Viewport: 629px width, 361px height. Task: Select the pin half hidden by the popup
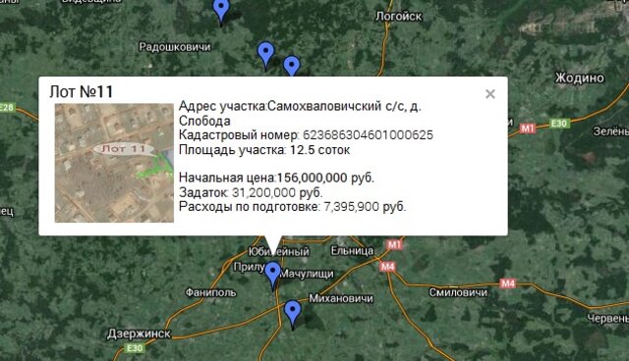(x=292, y=67)
